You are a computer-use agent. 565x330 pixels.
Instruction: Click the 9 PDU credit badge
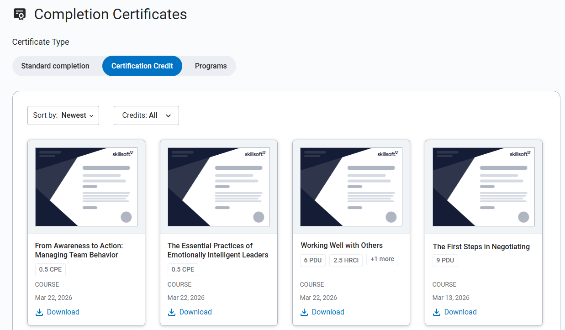tap(445, 260)
